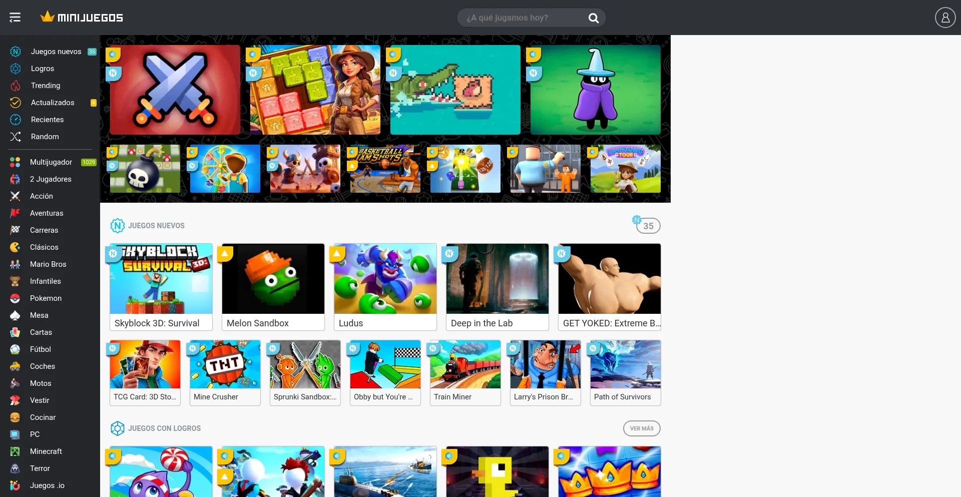Screen dimensions: 961x497
Task: Open the block puzzle explorer girl banner
Action: click(315, 90)
